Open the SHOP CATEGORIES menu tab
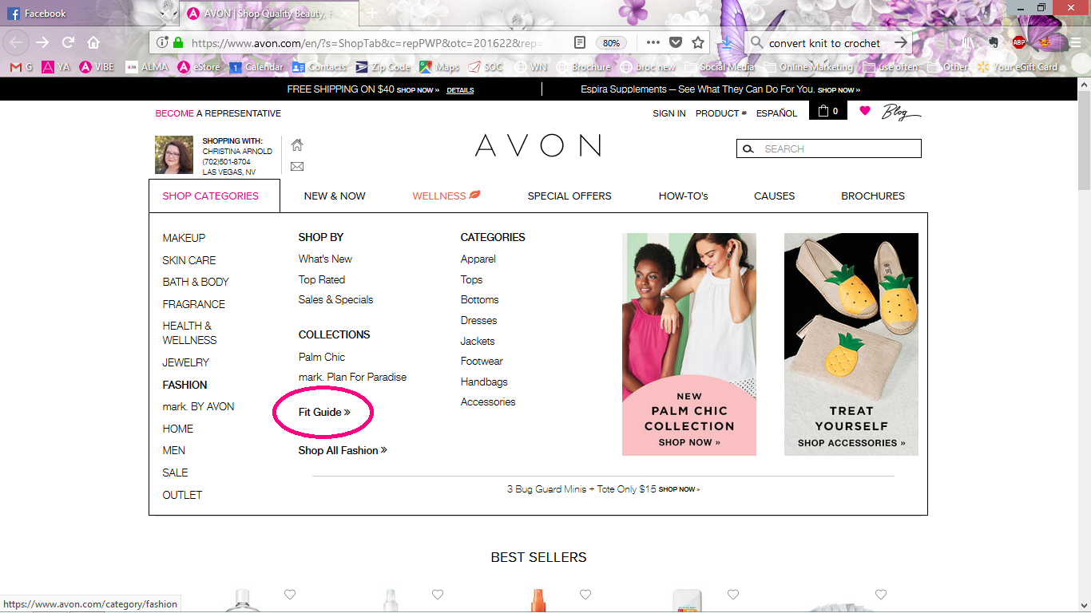 [214, 196]
